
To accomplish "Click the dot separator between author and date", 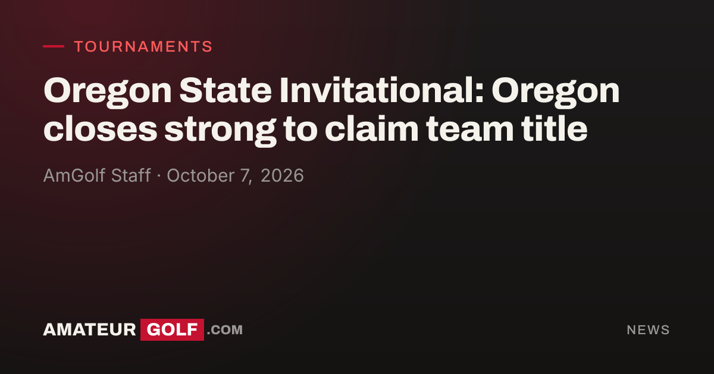I will tap(158, 176).
